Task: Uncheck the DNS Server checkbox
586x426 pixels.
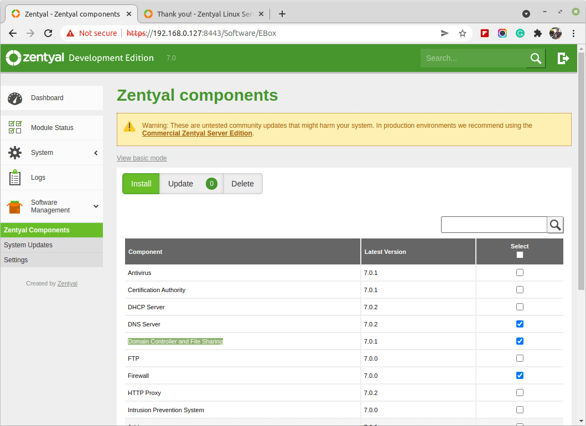Action: [520, 324]
